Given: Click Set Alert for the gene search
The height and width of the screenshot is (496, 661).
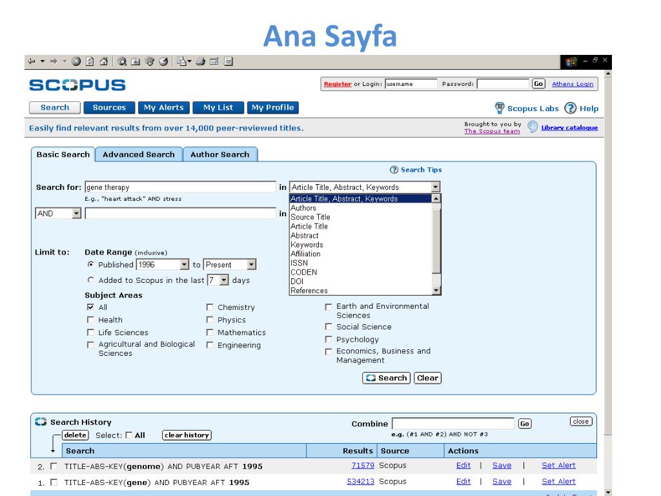Looking at the screenshot, I should (x=558, y=481).
